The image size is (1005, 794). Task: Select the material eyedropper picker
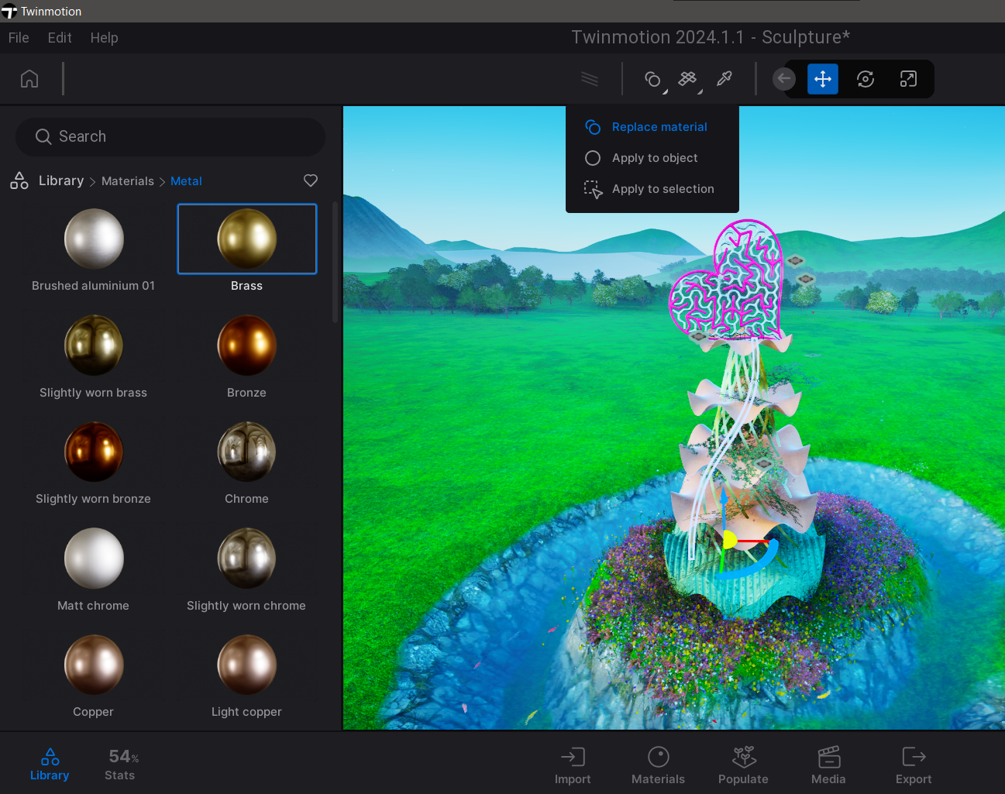click(724, 79)
